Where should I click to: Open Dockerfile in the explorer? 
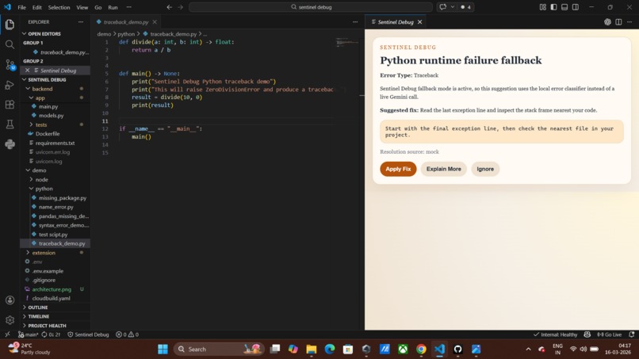click(48, 134)
